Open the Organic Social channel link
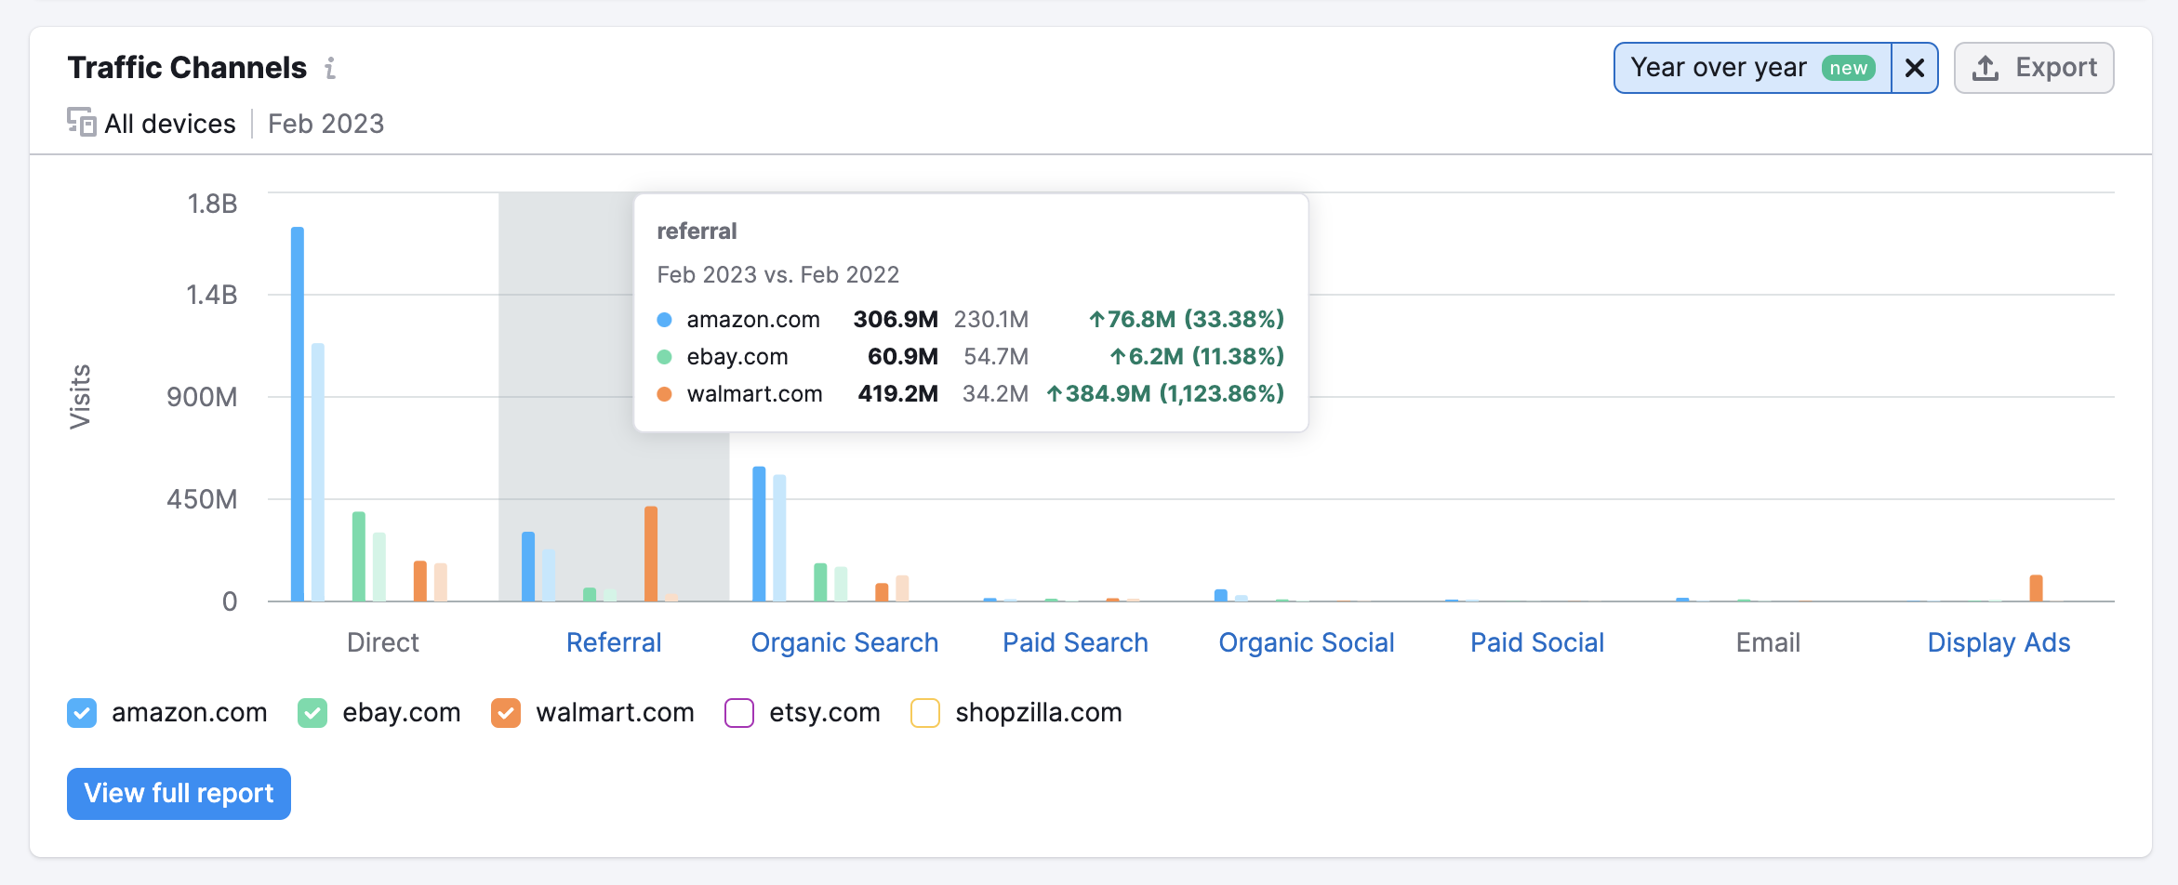The image size is (2178, 885). click(x=1307, y=642)
